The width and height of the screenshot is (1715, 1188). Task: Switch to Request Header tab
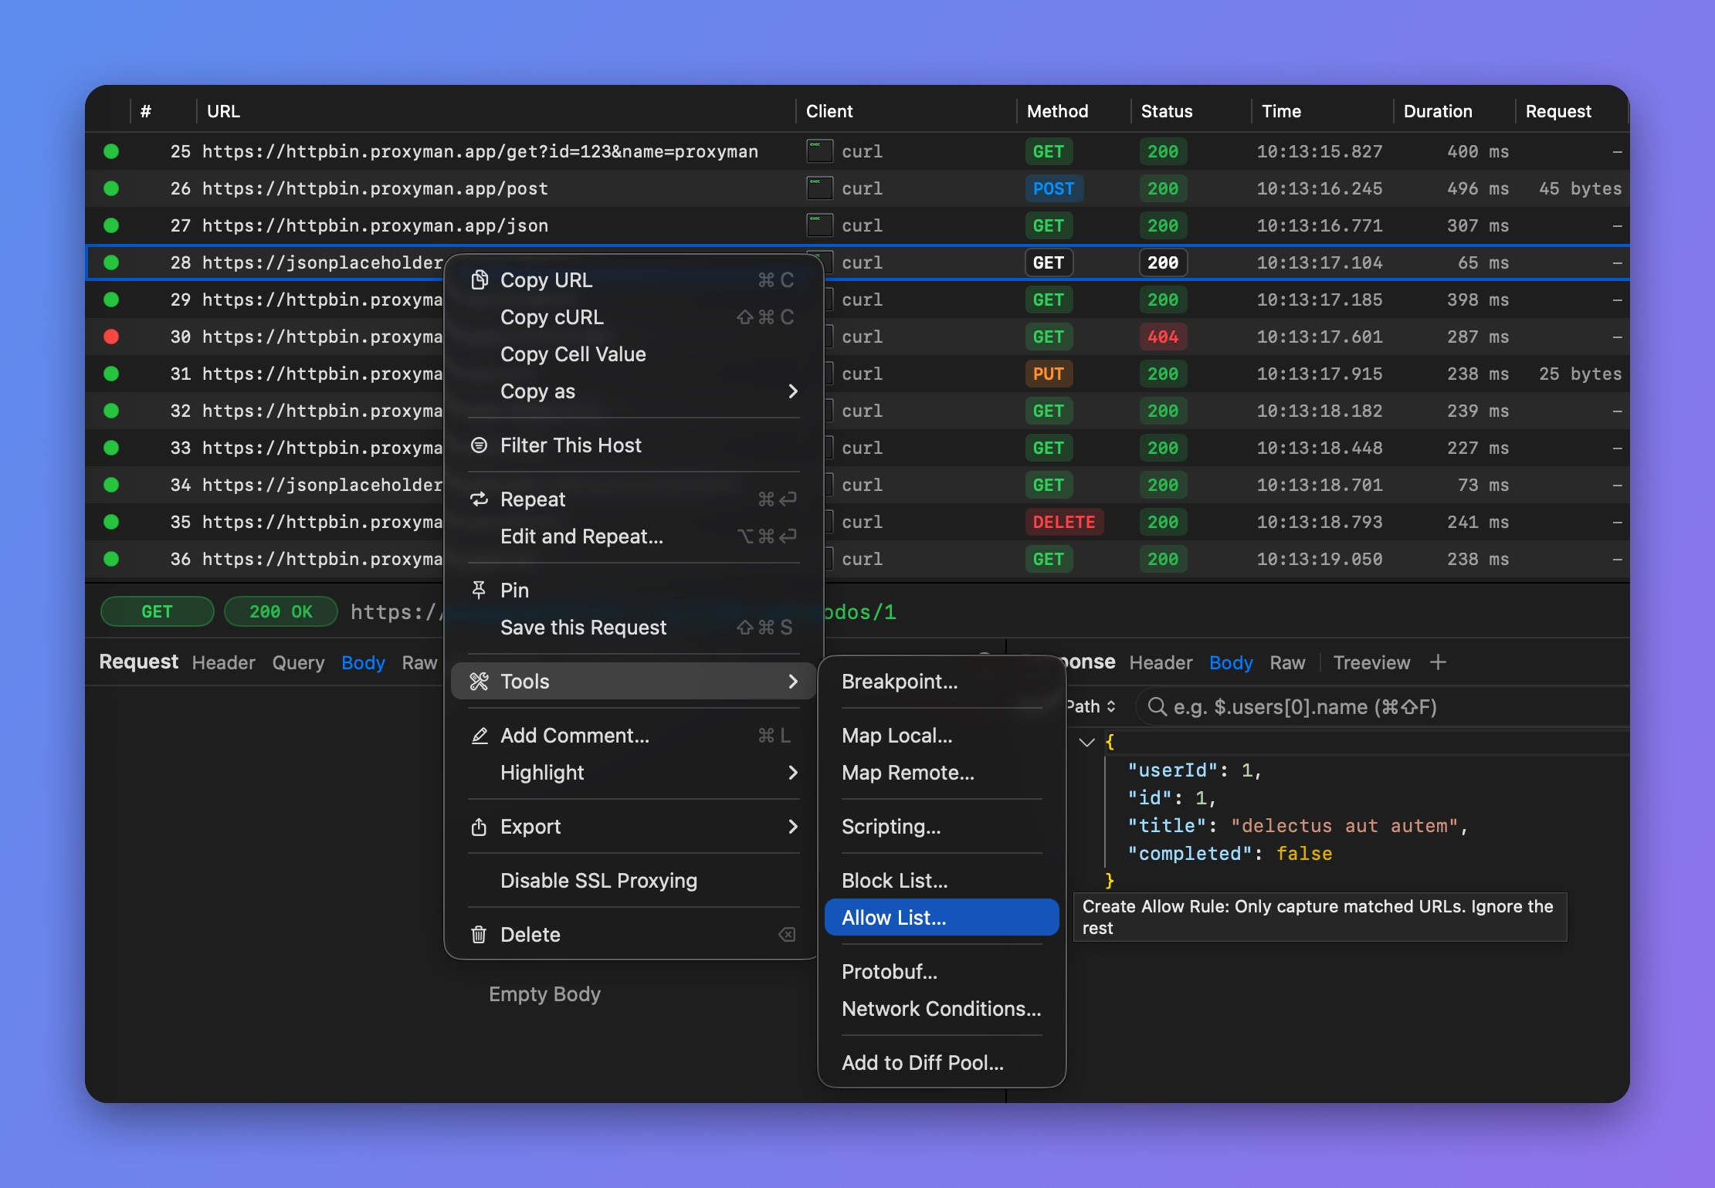click(223, 663)
